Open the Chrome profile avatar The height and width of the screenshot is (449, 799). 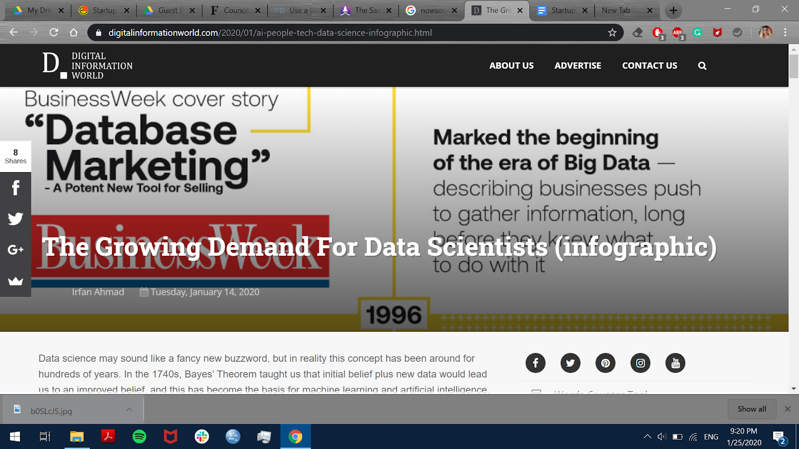[x=765, y=32]
